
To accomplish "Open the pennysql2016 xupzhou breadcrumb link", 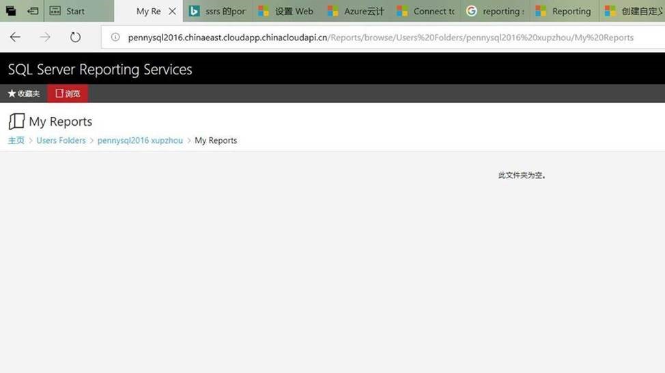I will pos(140,141).
